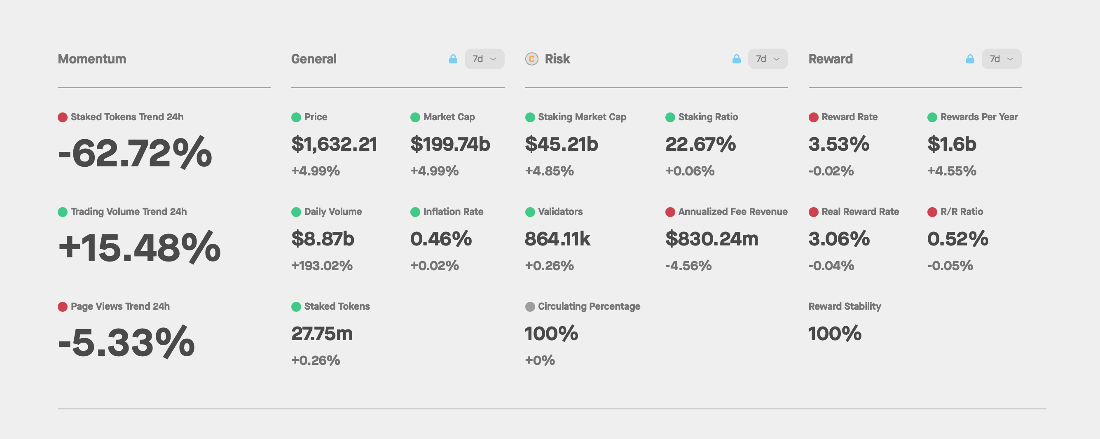Click the red dot beside Staked Tokens Trend 24h
This screenshot has width=1100, height=439.
click(x=62, y=117)
